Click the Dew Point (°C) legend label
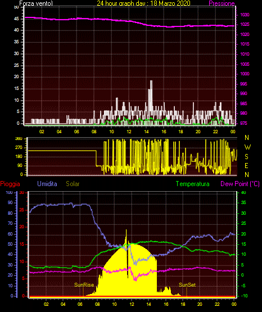 (240, 184)
